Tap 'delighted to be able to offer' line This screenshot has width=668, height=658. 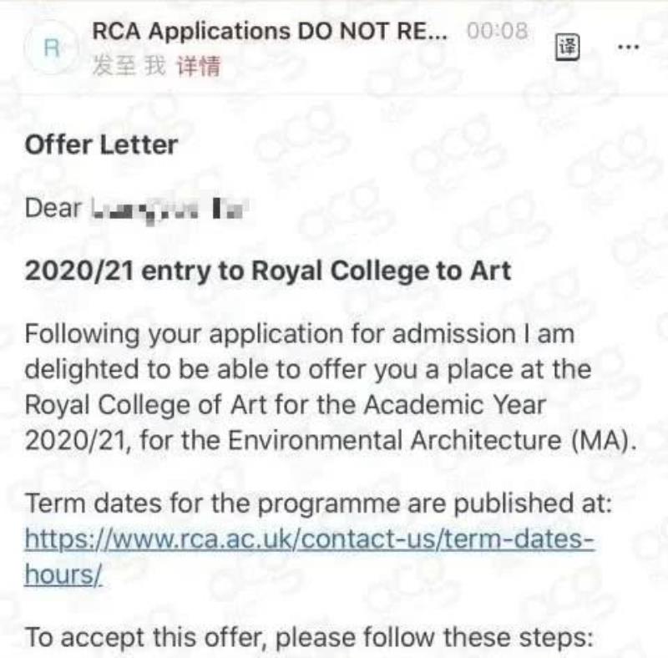307,370
